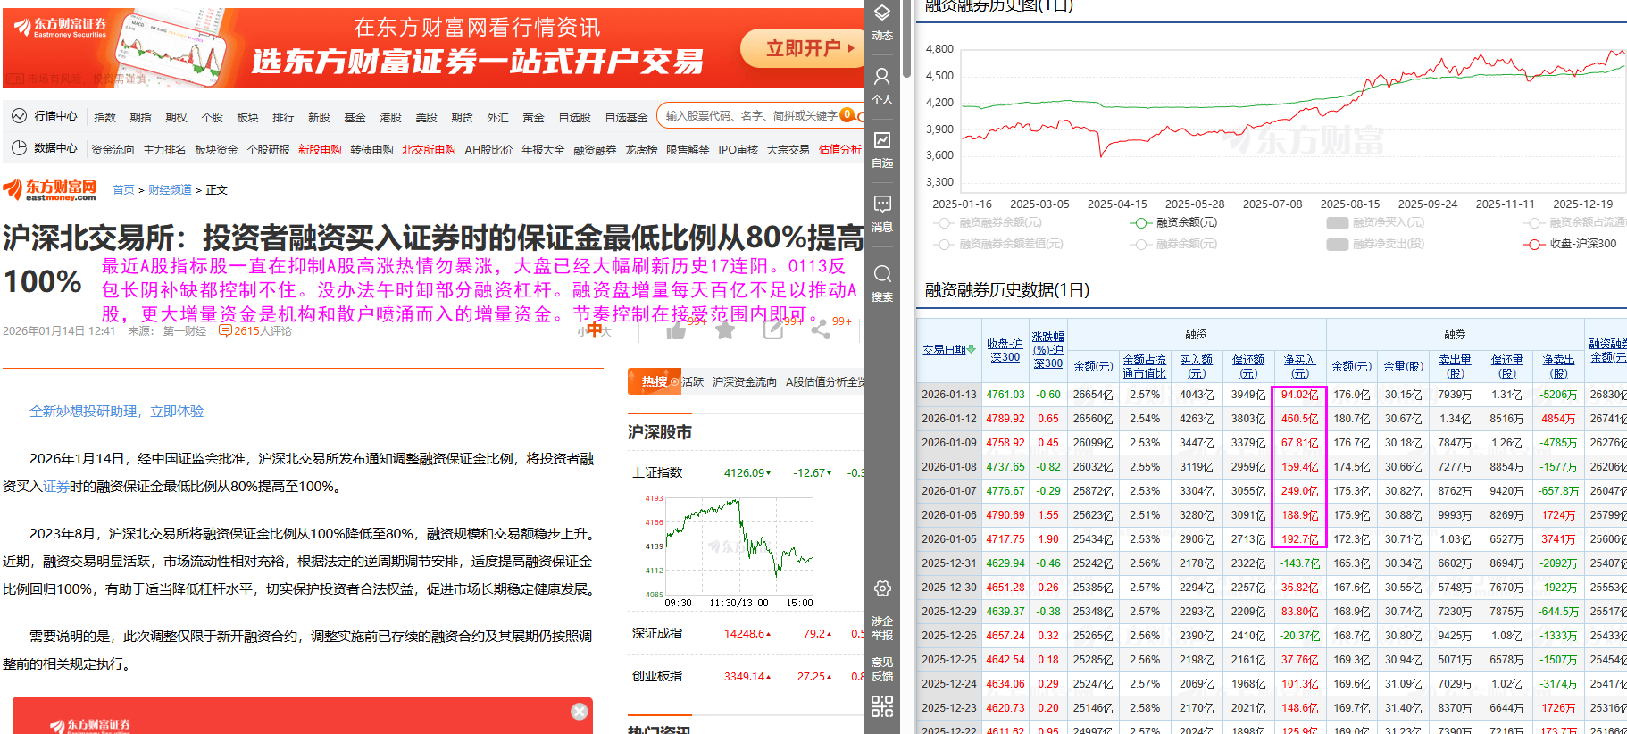
Task: Click the 北交所申购 red link
Action: pos(429,149)
